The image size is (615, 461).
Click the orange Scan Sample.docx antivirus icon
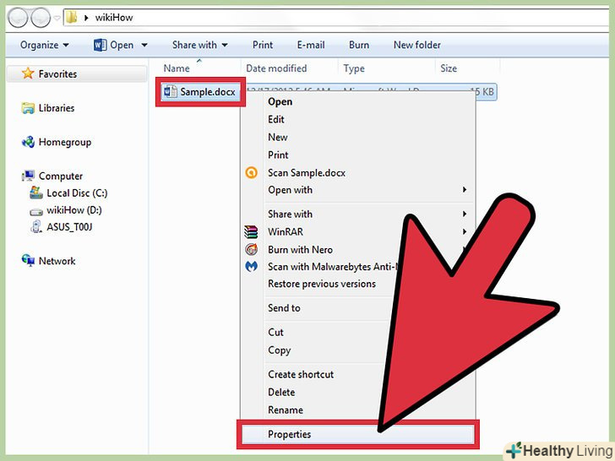tap(251, 172)
